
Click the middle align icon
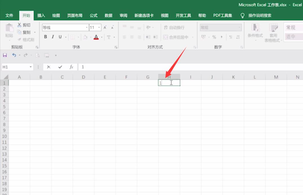pyautogui.click(x=132, y=27)
